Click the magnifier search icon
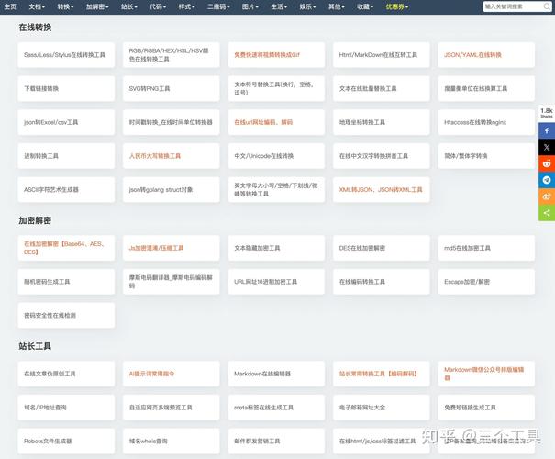This screenshot has width=555, height=459. tap(547, 6)
